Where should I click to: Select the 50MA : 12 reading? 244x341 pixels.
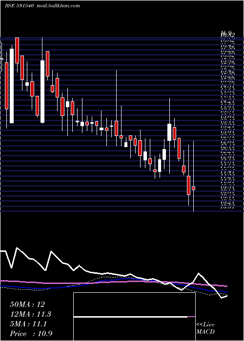[x=27, y=304]
